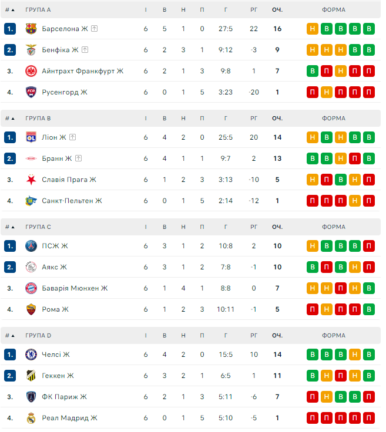
Task: Open the Баварія Мюнхен Ж team link
Action: click(x=75, y=288)
